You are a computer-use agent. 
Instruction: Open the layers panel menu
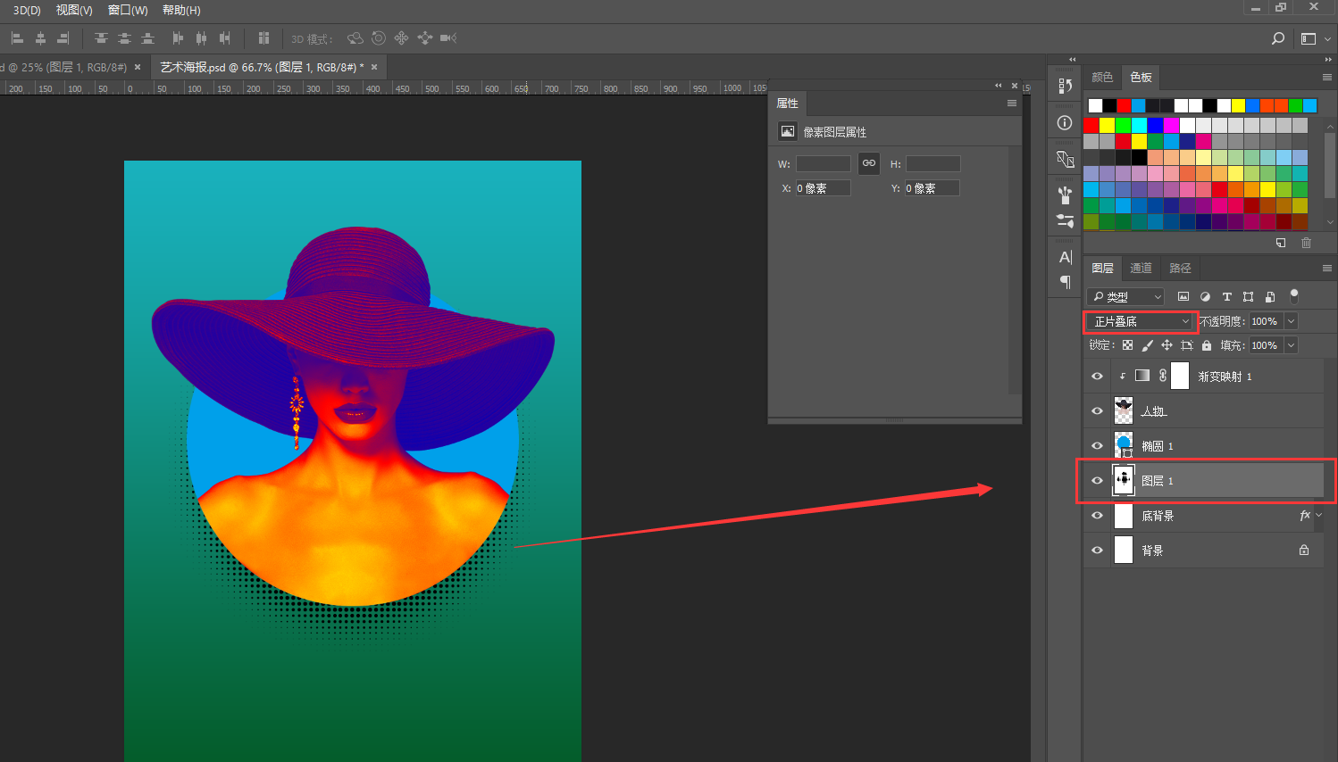pyautogui.click(x=1327, y=269)
